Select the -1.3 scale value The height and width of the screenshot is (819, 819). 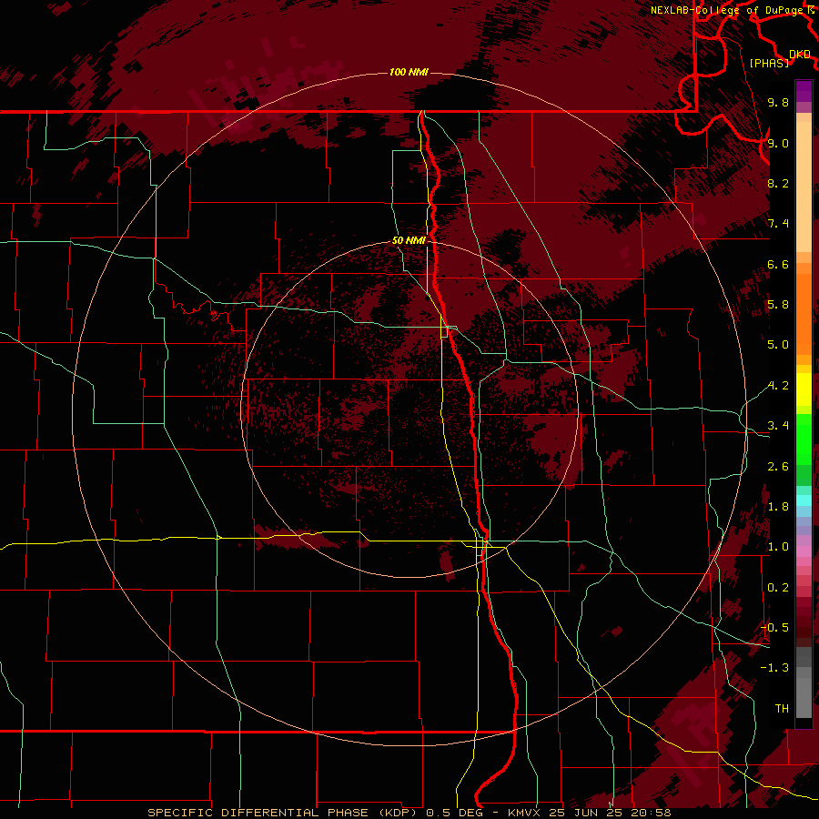click(774, 668)
